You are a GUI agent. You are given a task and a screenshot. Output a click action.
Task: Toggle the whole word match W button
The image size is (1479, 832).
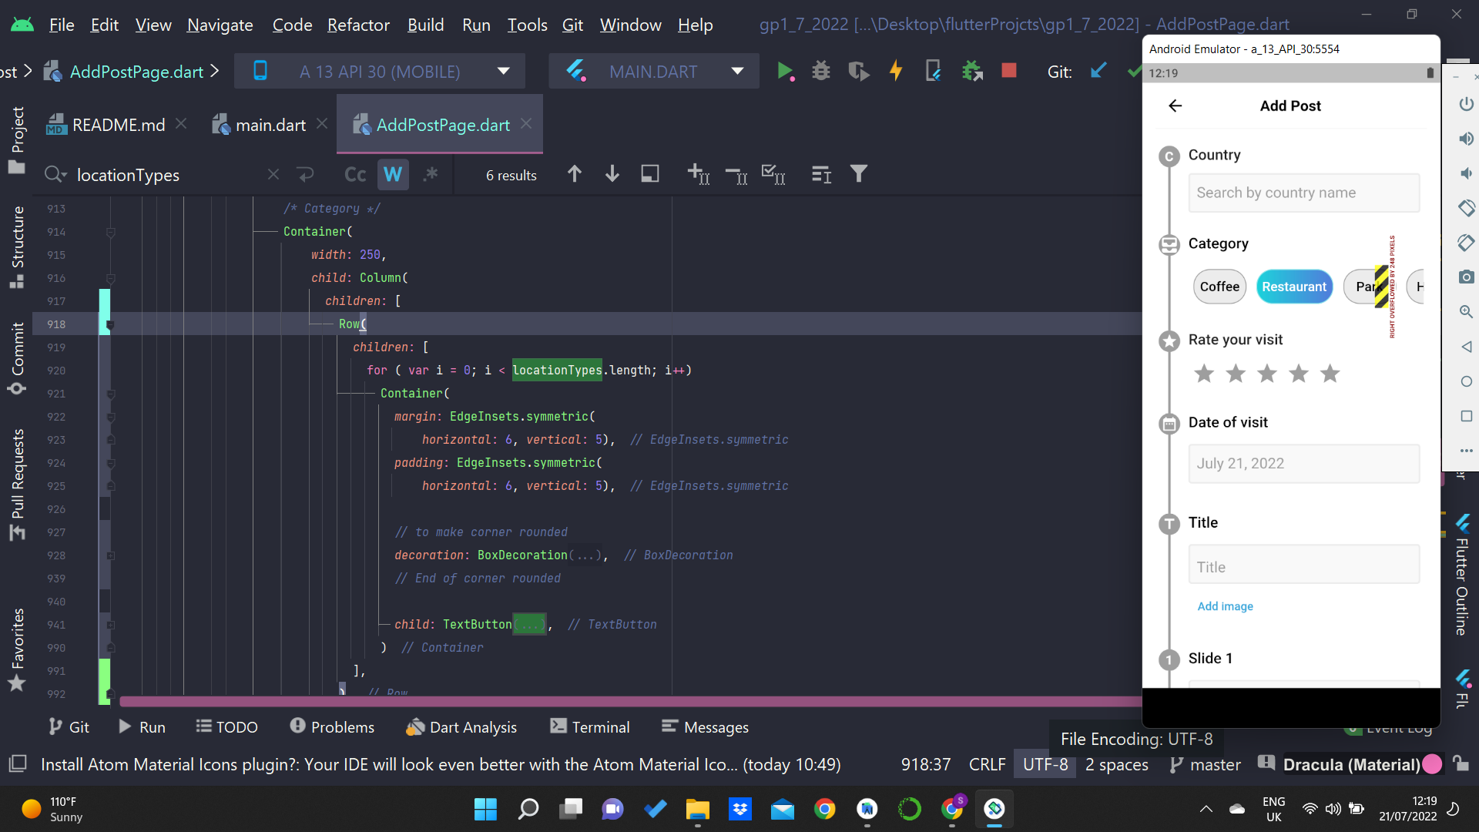click(x=393, y=175)
